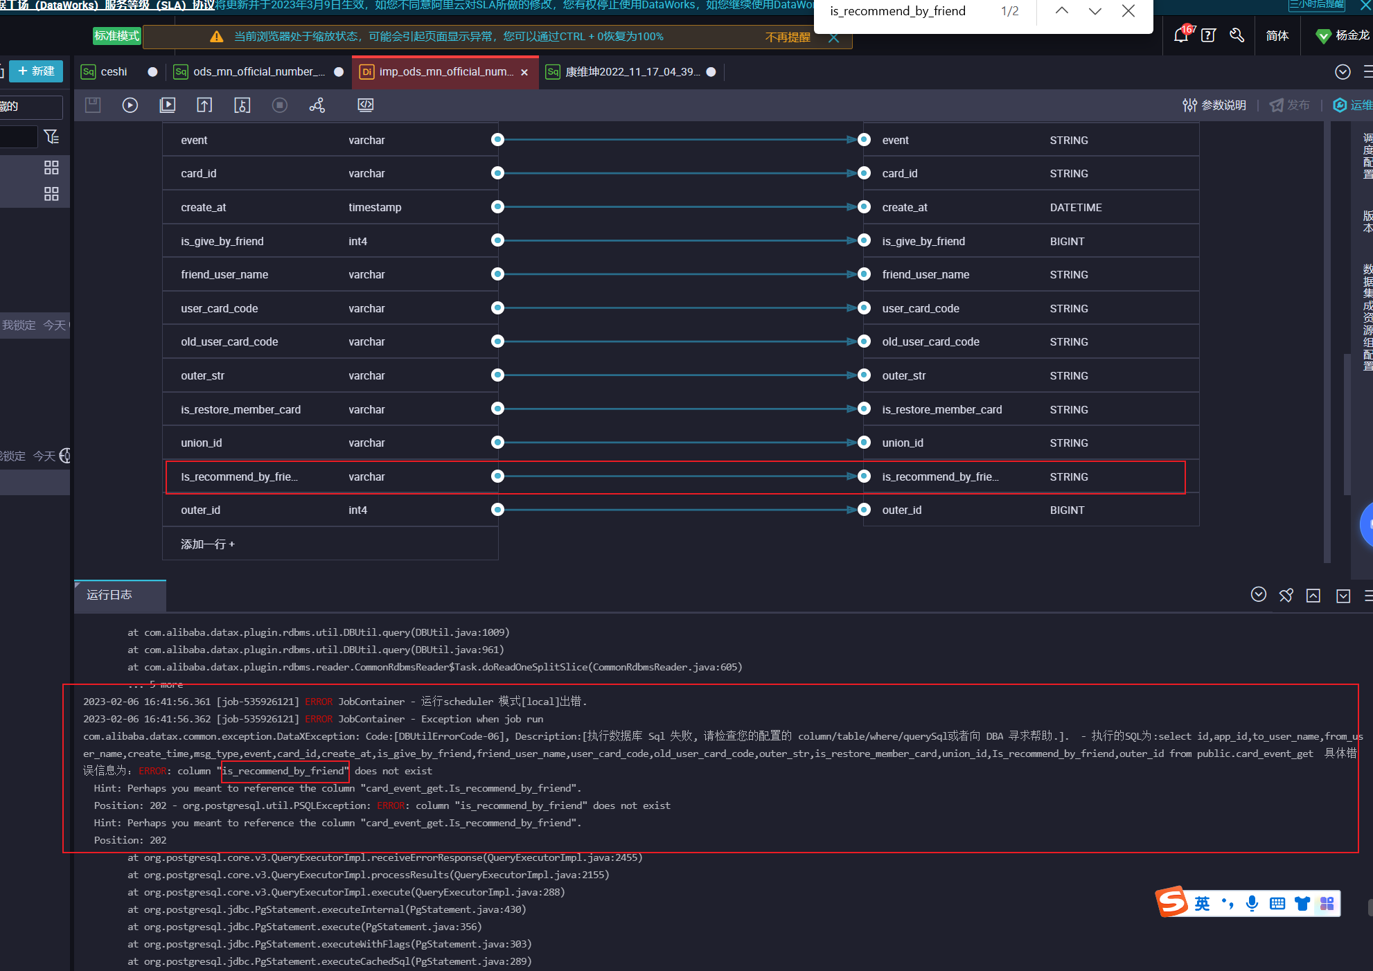Select source field Is_recommend_by_frie…
This screenshot has height=971, width=1373.
(240, 476)
